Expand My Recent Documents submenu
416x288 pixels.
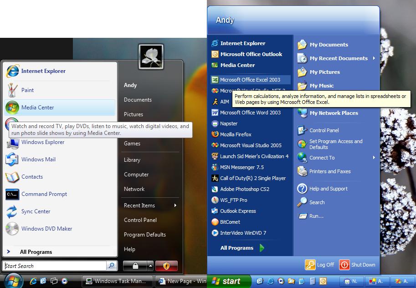coord(374,58)
